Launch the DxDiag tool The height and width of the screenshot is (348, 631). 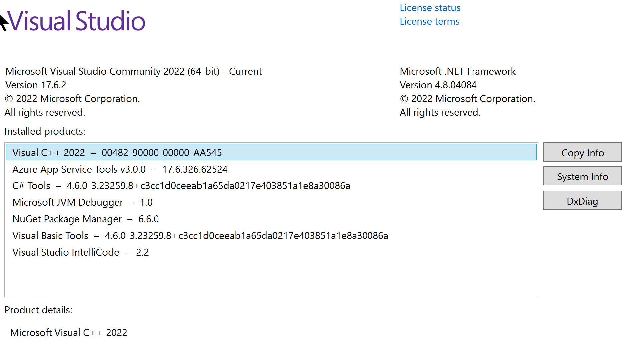(x=582, y=201)
